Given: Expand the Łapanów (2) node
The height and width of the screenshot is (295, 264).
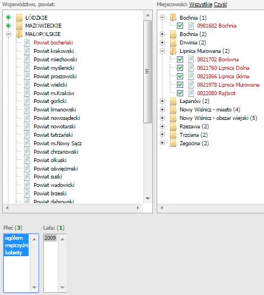Looking at the screenshot, I should pos(162,101).
